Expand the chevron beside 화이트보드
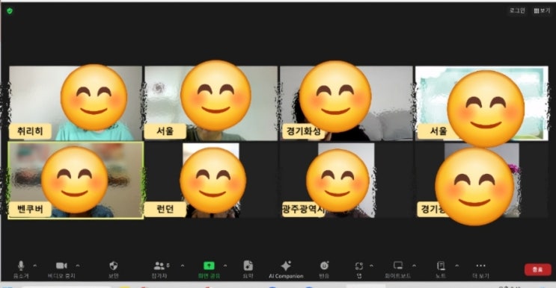The image size is (556, 288). (414, 265)
